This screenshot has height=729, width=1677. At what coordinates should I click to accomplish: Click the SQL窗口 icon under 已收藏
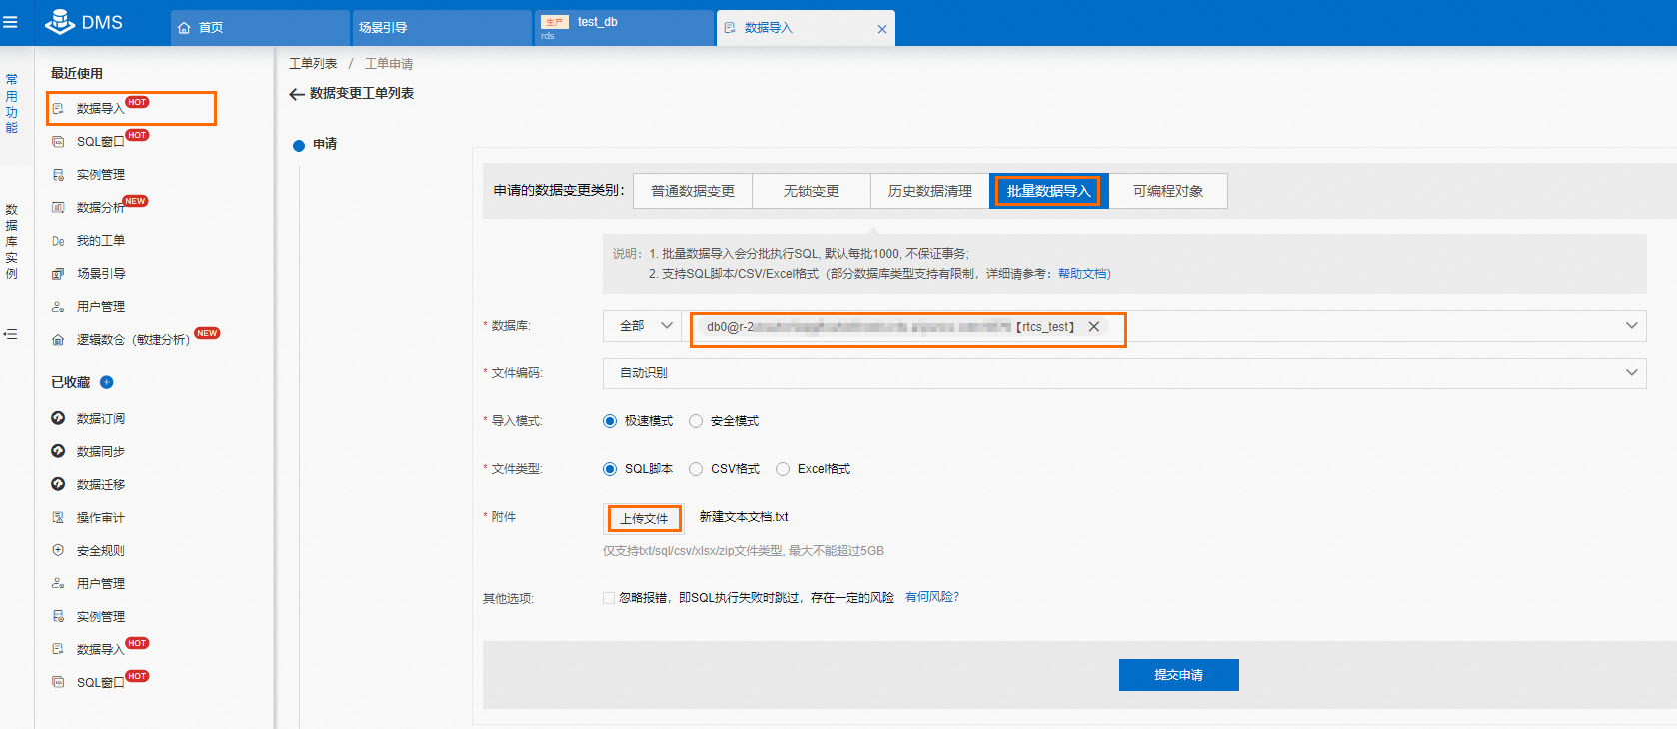point(58,682)
